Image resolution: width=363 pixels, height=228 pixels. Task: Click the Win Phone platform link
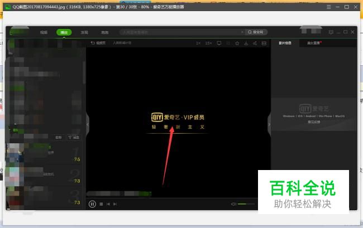pyautogui.click(x=325, y=116)
